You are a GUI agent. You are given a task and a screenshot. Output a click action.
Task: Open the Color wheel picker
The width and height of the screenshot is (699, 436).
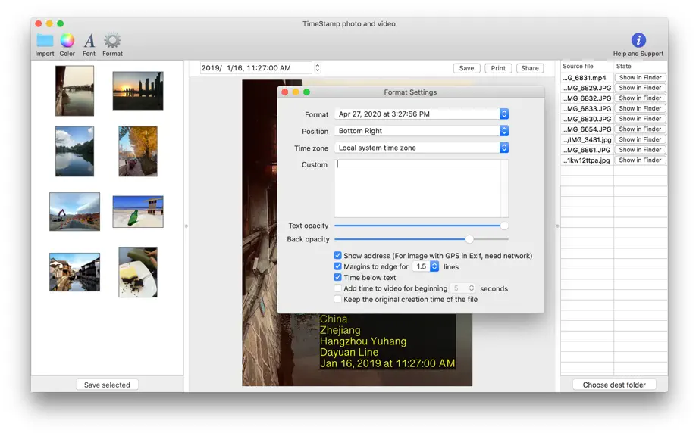(x=67, y=40)
